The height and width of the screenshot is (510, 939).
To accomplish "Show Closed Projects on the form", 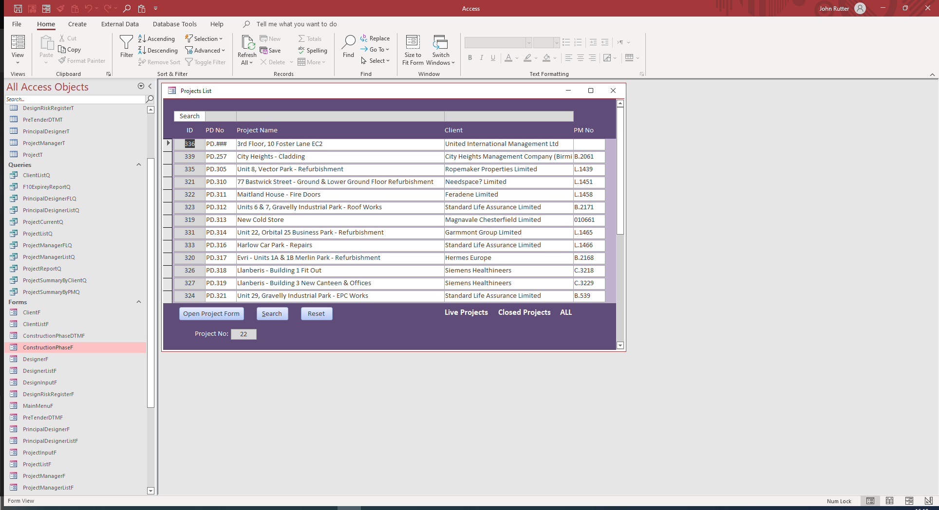I will pyautogui.click(x=524, y=312).
